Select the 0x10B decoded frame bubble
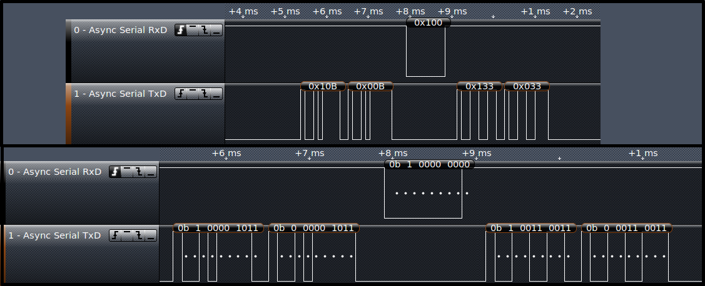The image size is (705, 286). (323, 86)
